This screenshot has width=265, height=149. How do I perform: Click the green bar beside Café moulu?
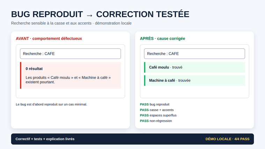(145, 67)
